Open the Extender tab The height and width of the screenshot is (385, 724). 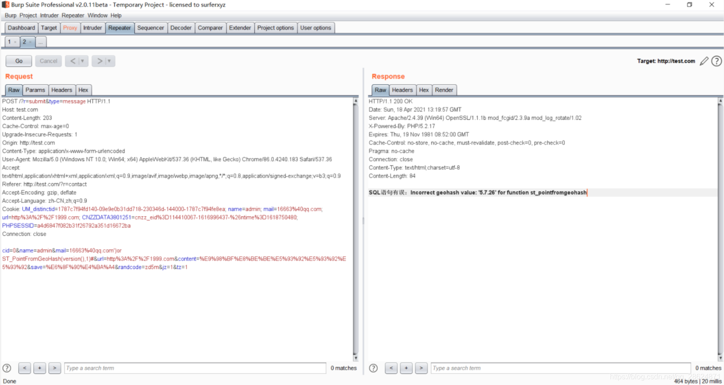click(240, 28)
